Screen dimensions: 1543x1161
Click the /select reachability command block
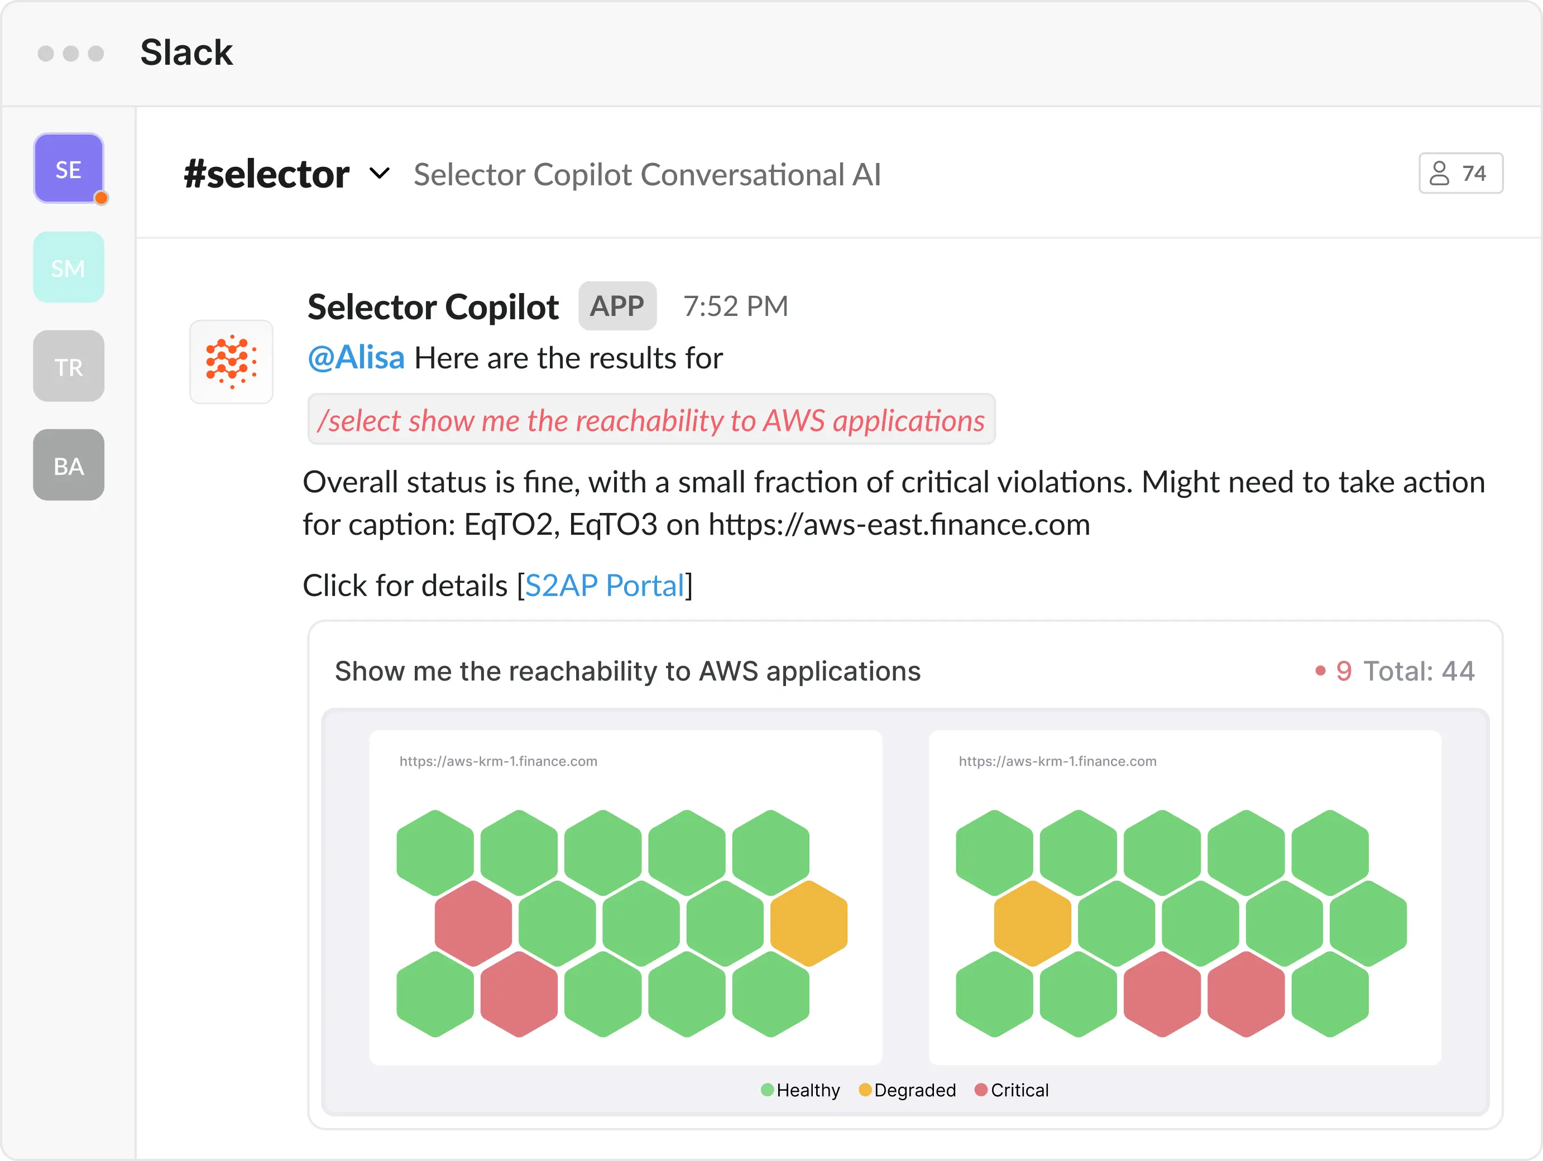651,420
